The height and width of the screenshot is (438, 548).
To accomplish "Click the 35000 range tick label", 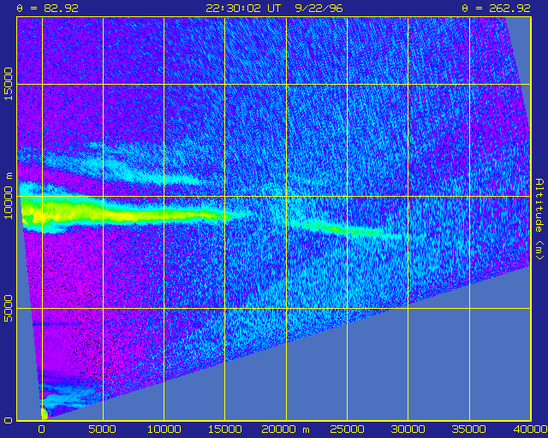I will pos(469,429).
